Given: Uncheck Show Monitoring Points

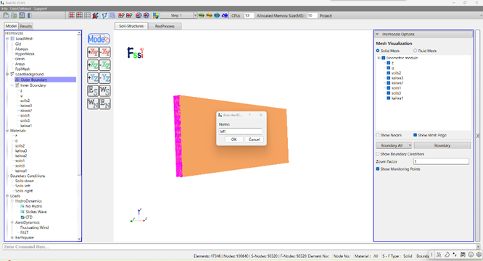Looking at the screenshot, I should point(378,169).
